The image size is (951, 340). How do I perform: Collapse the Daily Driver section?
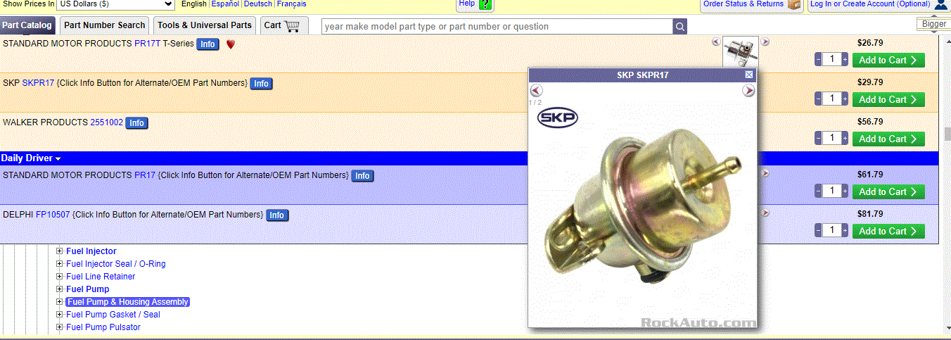[x=58, y=158]
